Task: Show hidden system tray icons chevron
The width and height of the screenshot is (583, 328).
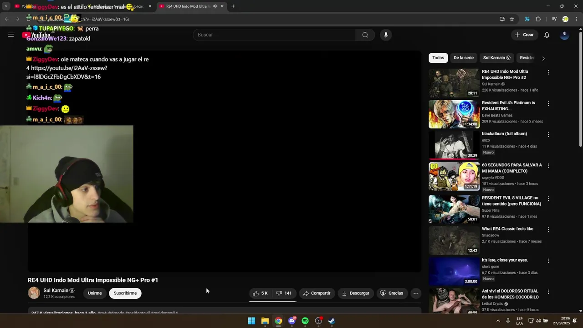Action: pos(498,321)
